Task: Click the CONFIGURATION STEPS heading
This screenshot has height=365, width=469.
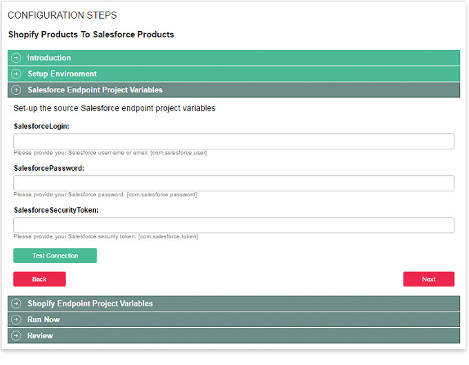Action: (x=62, y=15)
